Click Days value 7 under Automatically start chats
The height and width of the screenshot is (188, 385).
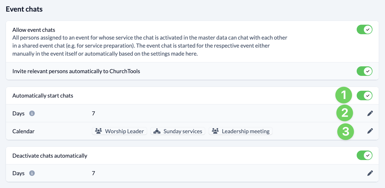93,113
